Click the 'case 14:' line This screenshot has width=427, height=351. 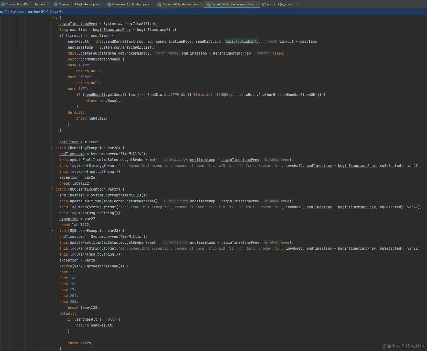(68, 278)
